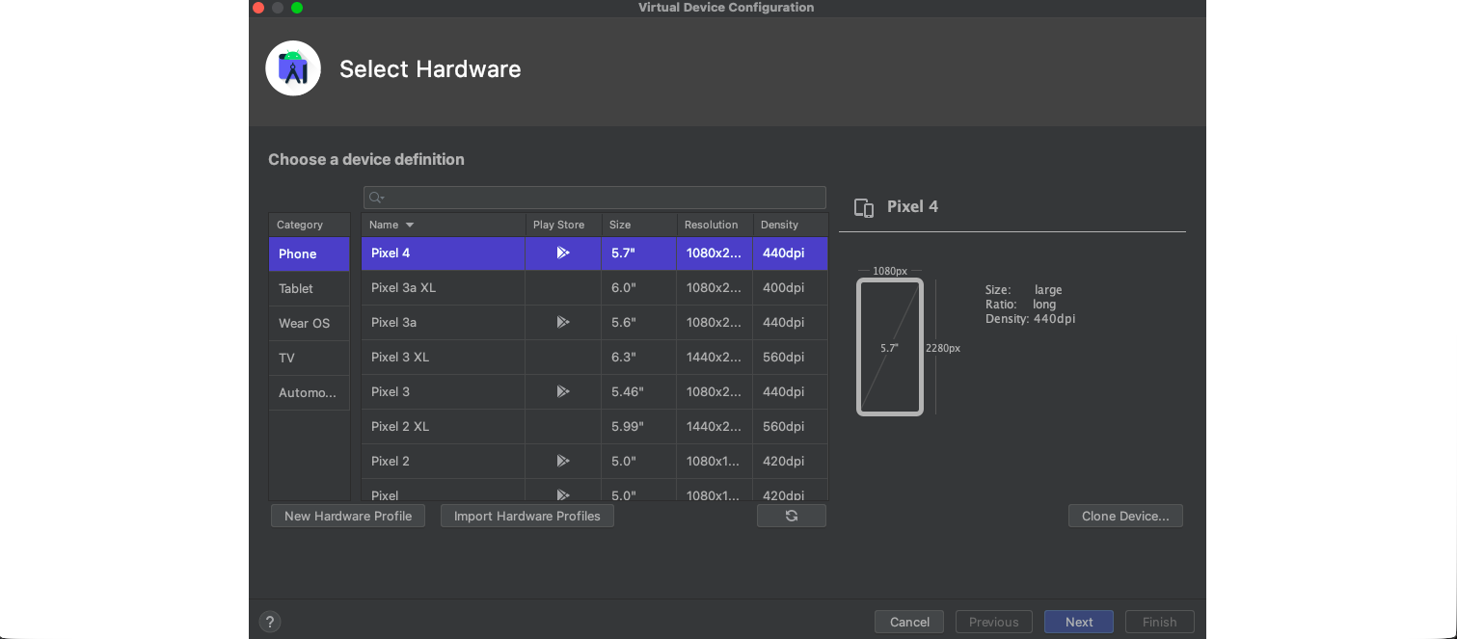This screenshot has width=1457, height=639.
Task: Click the Density: 440dpi detail text
Action: 1030,319
